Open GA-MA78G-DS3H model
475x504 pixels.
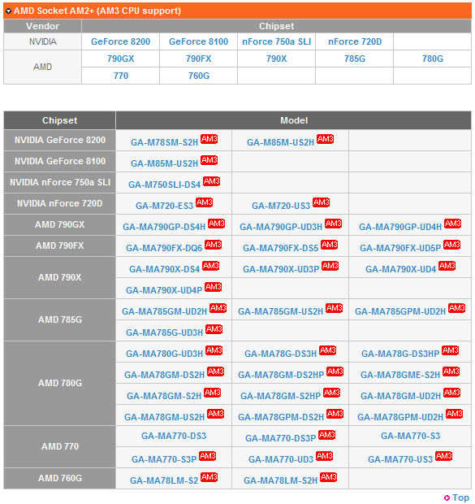[x=281, y=354]
